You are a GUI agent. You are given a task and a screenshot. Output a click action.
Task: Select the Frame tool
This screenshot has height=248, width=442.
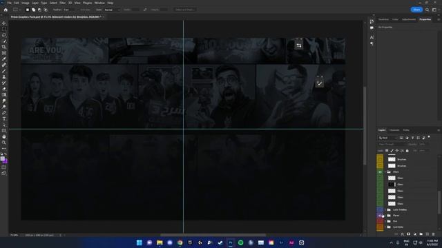coord(4,53)
